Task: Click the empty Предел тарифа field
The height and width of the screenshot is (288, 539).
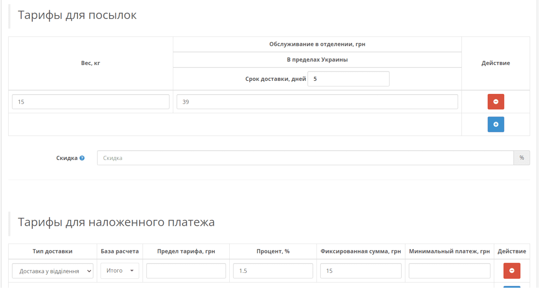Action: click(x=186, y=271)
